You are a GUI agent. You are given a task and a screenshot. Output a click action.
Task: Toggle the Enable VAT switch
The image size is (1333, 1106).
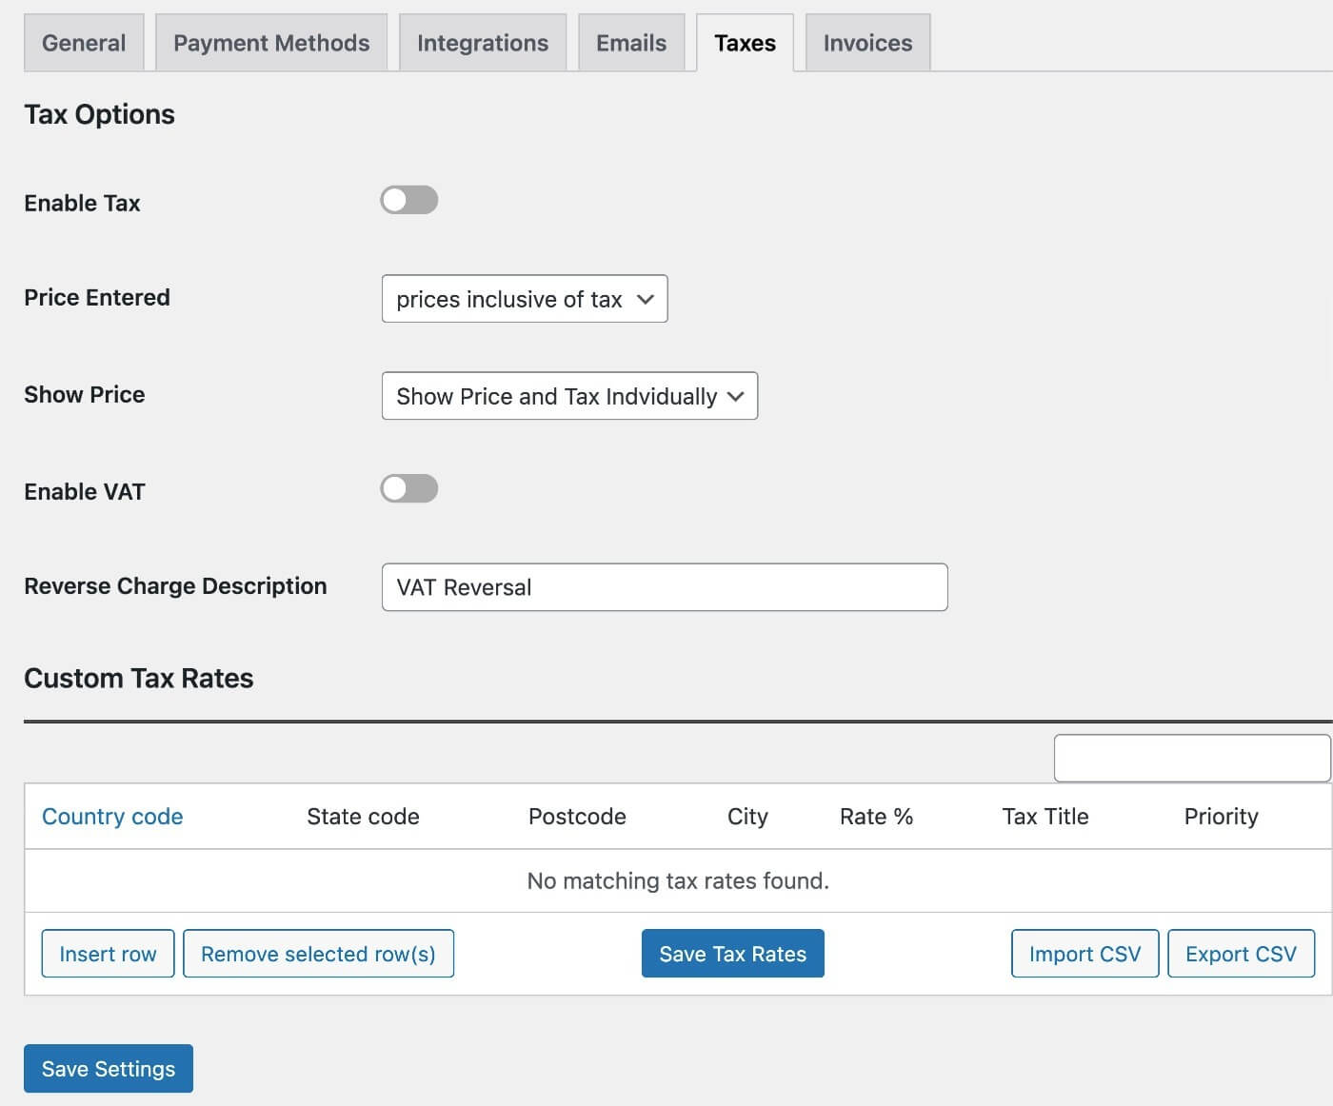tap(409, 488)
